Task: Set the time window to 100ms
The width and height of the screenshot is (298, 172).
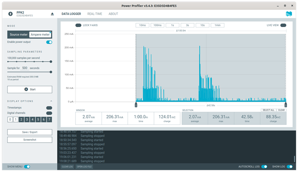Action: click(157, 25)
